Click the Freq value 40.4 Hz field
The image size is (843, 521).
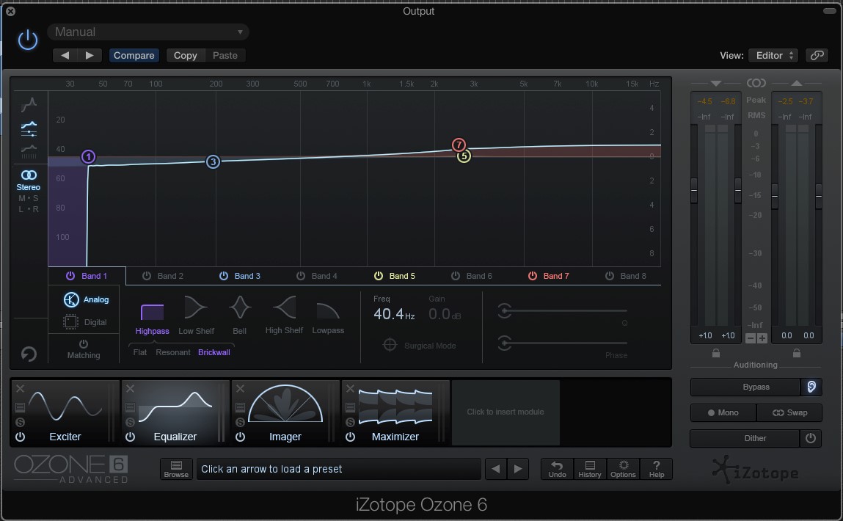coord(394,314)
